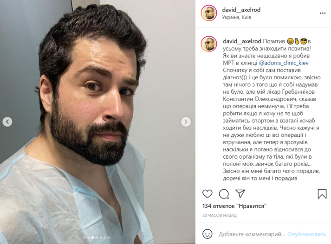Open the 20 ЧАСОВ НАЗАД timestamp
Image resolution: width=331 pixels, height=244 pixels.
[220, 215]
